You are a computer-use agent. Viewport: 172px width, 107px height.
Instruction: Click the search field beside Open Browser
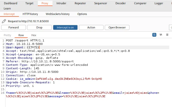point(171,27)
